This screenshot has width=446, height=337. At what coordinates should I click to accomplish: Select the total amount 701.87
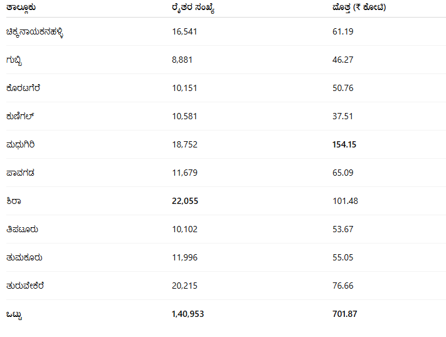tap(344, 314)
